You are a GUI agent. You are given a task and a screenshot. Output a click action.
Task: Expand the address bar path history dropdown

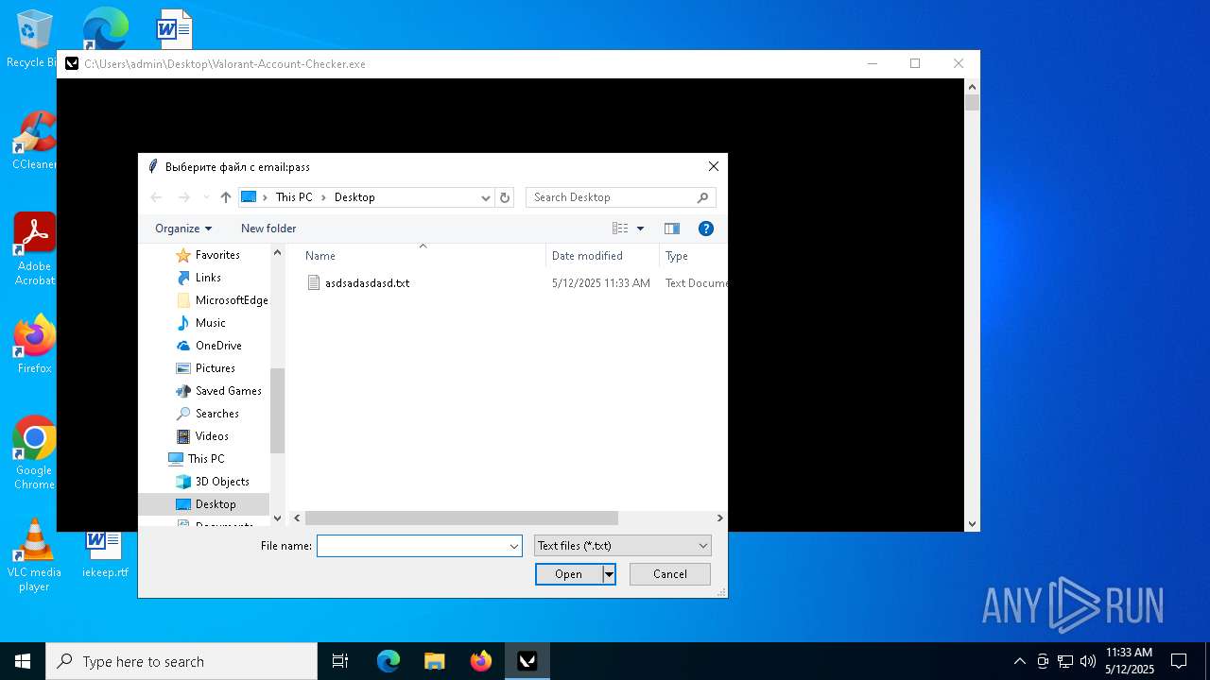point(486,197)
